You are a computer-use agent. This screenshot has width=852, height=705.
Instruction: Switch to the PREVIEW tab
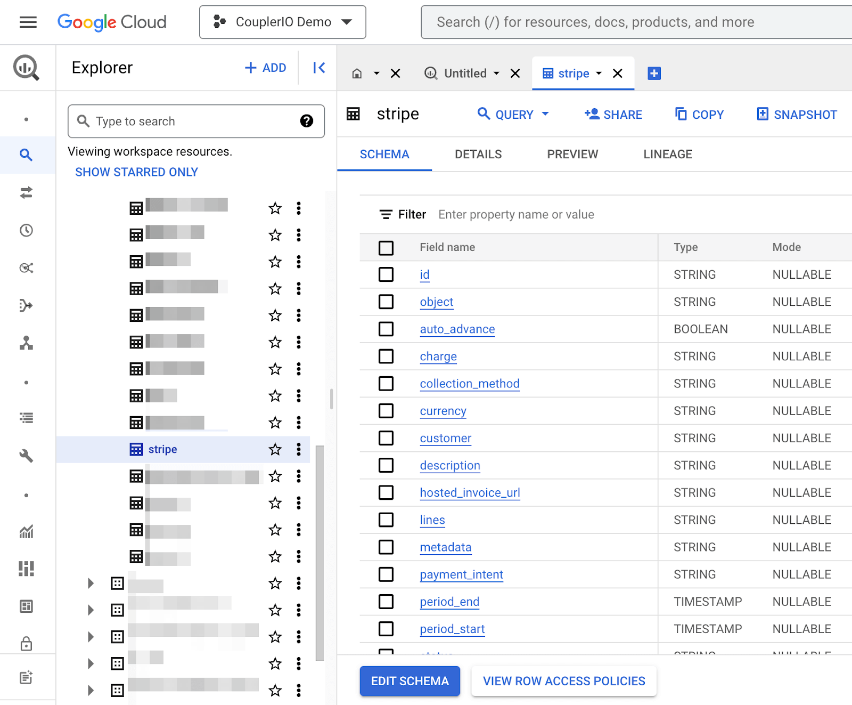click(x=572, y=154)
